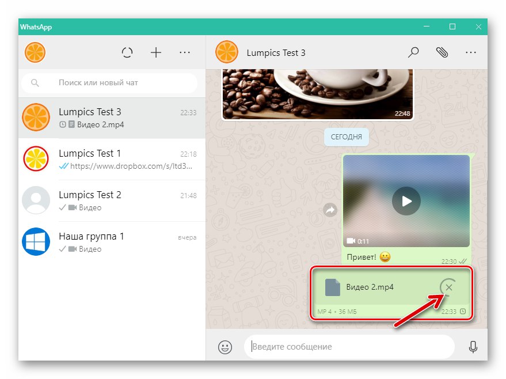This screenshot has height=379, width=506.
Task: Open the Lumpics Test 2 chat
Action: pyautogui.click(x=112, y=201)
